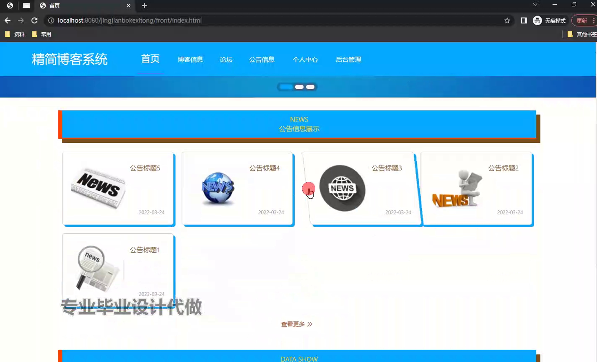Select the third carousel indicator dot
The image size is (597, 362).
point(310,87)
